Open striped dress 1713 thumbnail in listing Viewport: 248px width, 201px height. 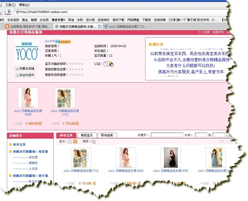coord(81,157)
